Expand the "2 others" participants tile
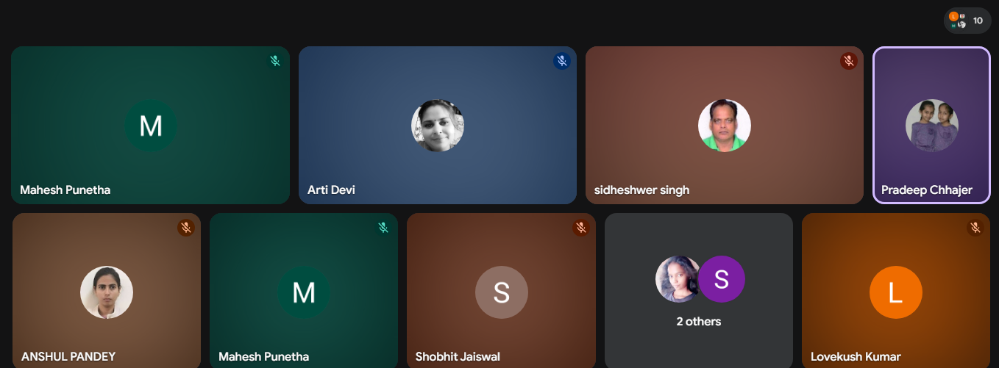 point(699,322)
